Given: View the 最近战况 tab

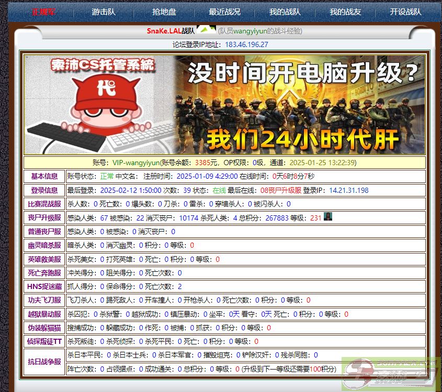Looking at the screenshot, I should click(224, 12).
